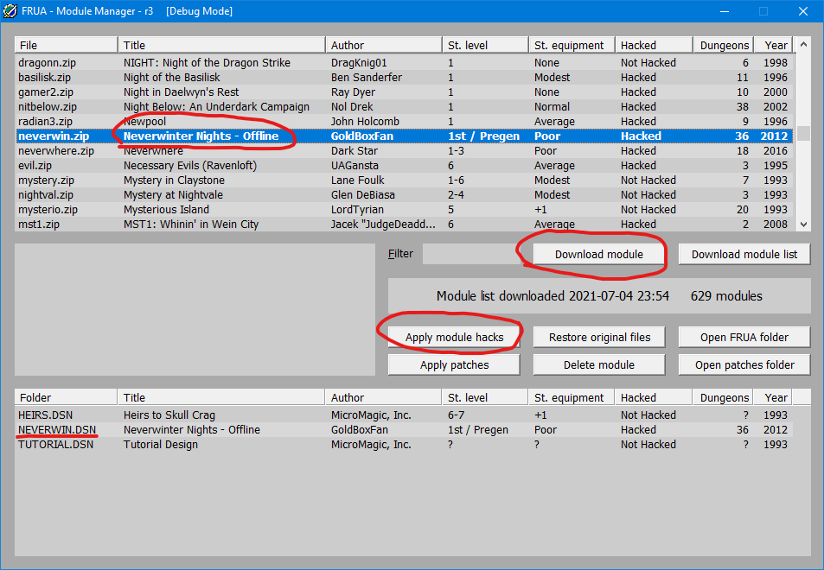Click the Delete module button
This screenshot has width=824, height=570.
(x=599, y=364)
